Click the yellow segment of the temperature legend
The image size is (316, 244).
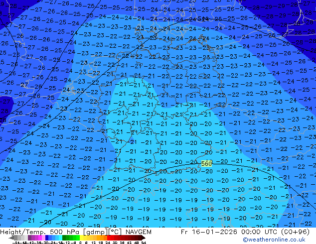81,238
